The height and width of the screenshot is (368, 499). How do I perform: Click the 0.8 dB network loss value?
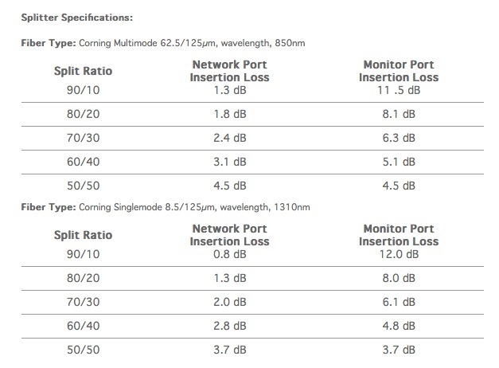coord(230,254)
